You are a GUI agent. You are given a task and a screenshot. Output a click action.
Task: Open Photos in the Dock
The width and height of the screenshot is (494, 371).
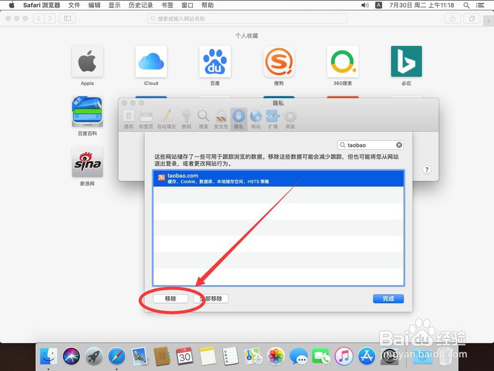(276, 356)
